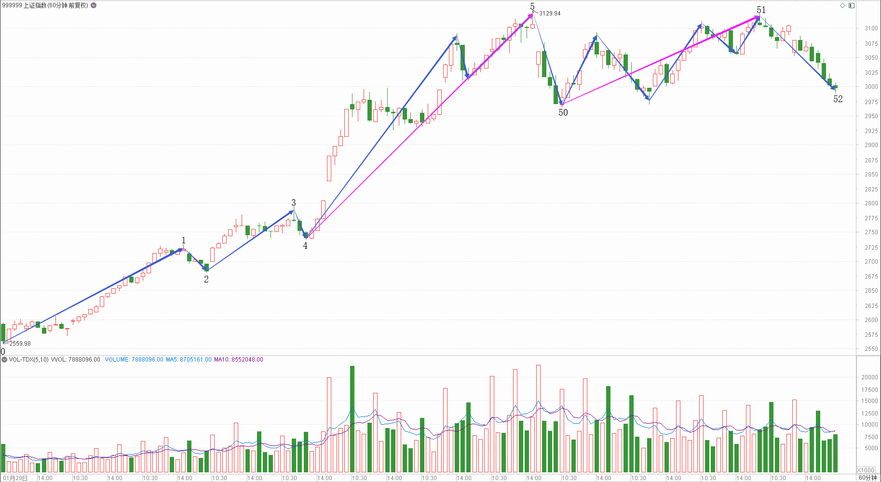Click the diamond icon at chart top right
This screenshot has height=482, width=881.
coord(842,5)
